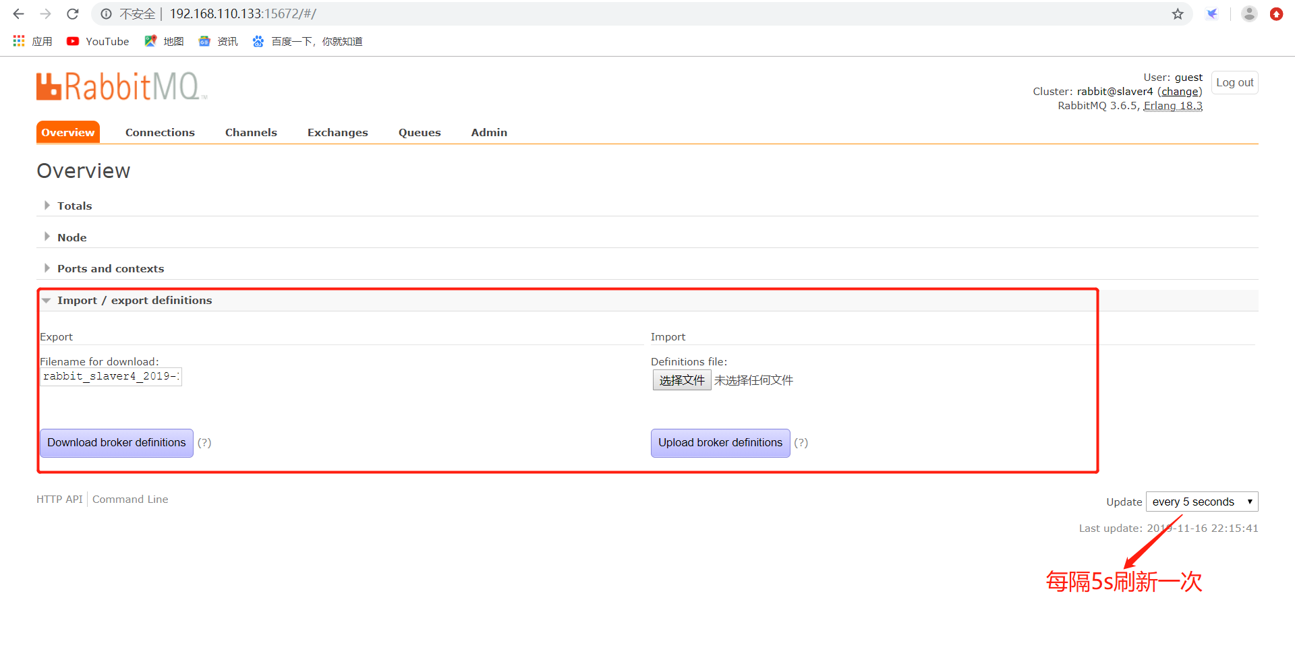Viewport: 1295px width, 664px height.
Task: Click the Log out button
Action: pos(1234,82)
